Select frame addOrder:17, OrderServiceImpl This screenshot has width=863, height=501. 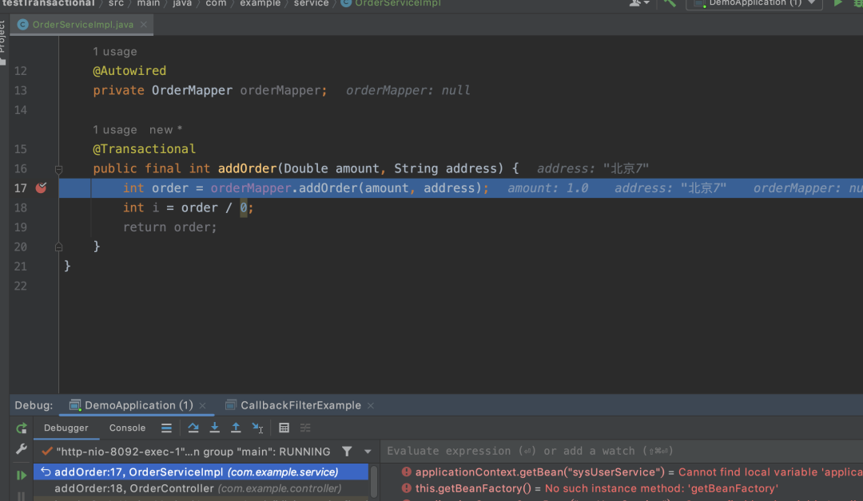pyautogui.click(x=201, y=472)
